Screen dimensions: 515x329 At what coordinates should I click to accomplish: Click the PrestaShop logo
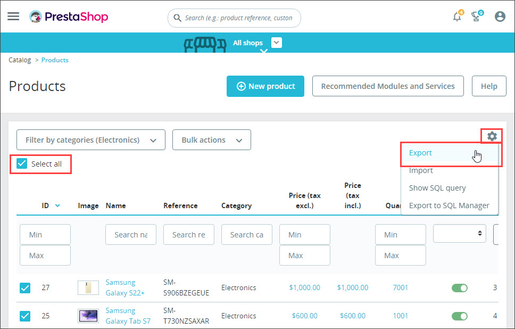click(69, 17)
